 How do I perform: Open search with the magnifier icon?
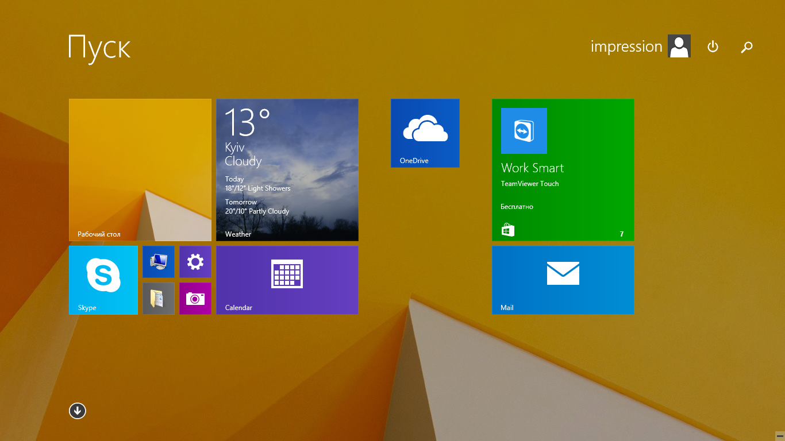[x=746, y=47]
